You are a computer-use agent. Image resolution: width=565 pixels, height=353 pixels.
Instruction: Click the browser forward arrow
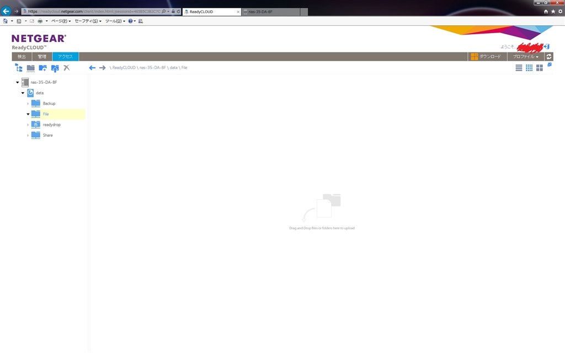(16, 12)
